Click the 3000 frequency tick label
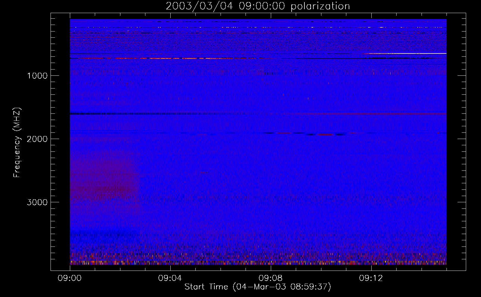Screen dimensions: 481x297 point(37,202)
